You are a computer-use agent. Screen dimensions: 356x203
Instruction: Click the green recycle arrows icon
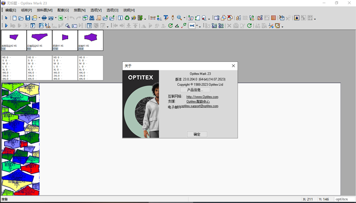127,18
